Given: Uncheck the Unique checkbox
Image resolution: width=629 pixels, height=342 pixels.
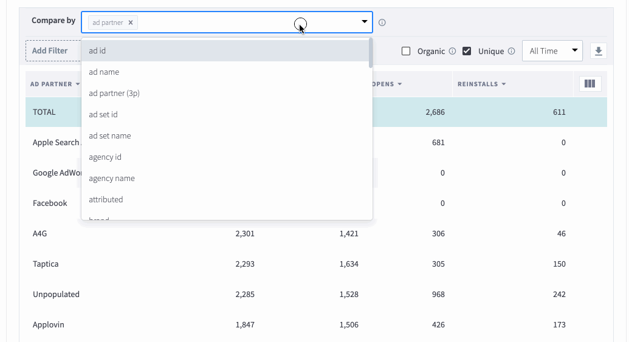Looking at the screenshot, I should click(467, 51).
